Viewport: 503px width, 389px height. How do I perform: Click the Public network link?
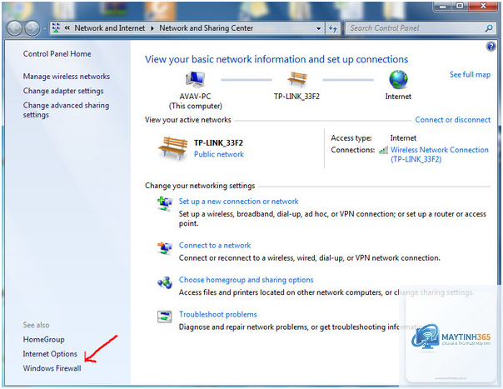(219, 154)
